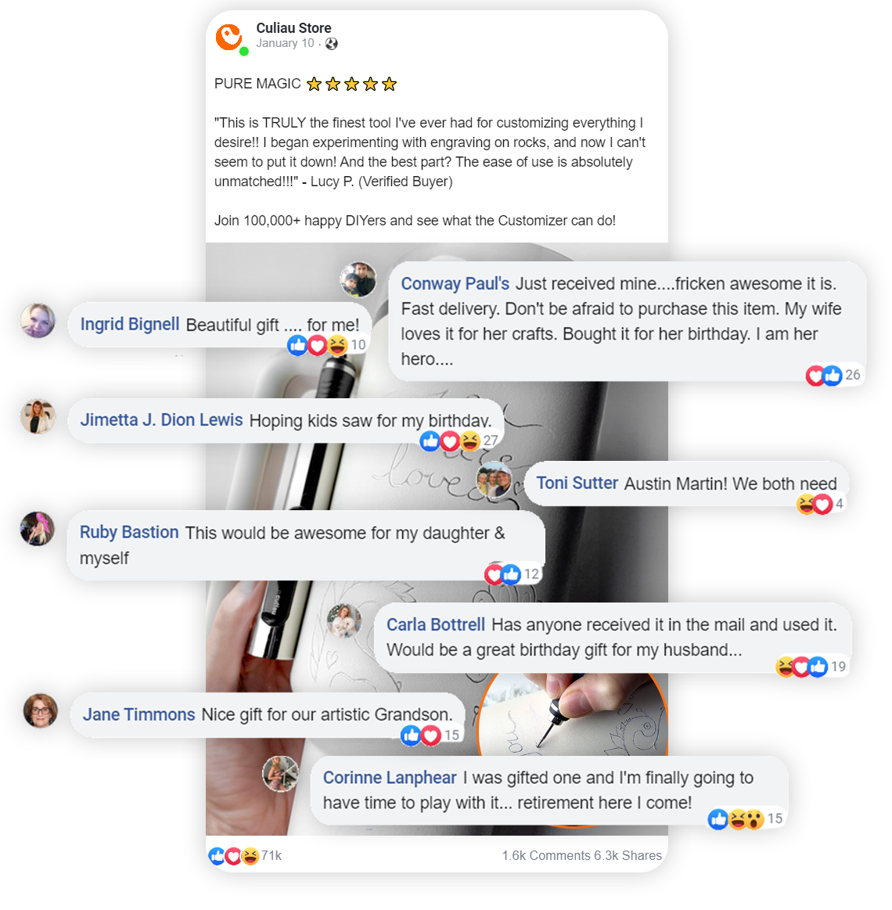This screenshot has height=910, width=892.
Task: Click reactions on Corinne Lanphear's comment
Action: point(745,819)
